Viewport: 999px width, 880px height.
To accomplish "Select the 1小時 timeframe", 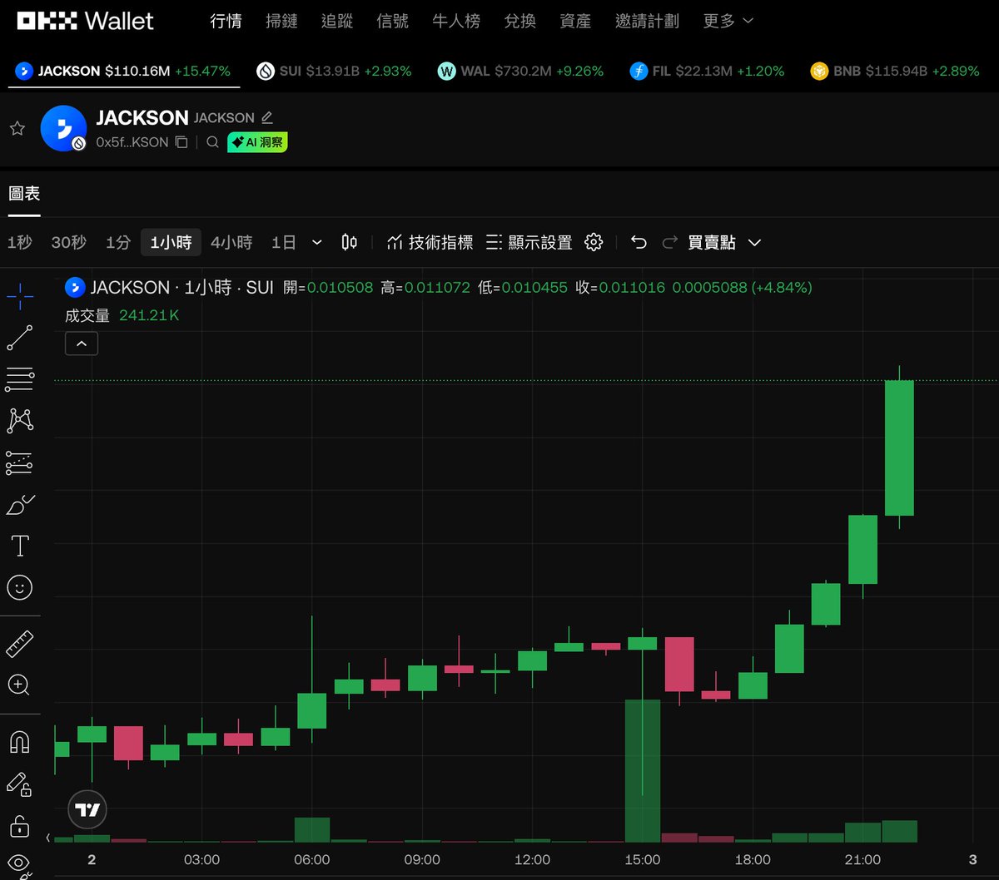I will tap(171, 242).
